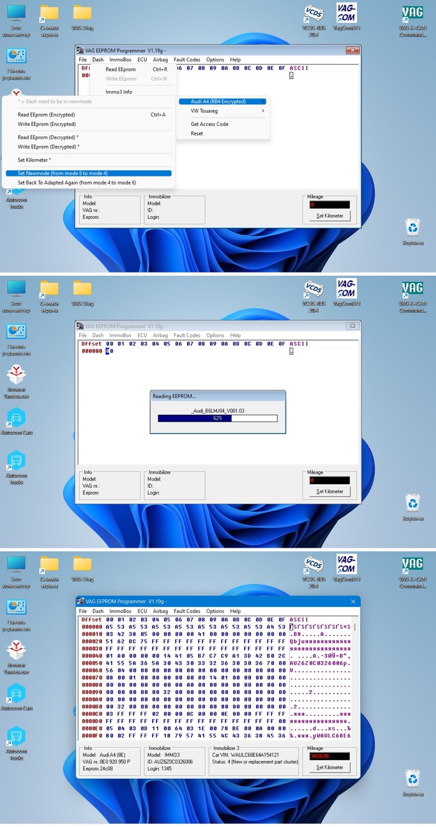Click Car VIN: WAULC68E64A154121
Image resolution: width=436 pixels, height=827 pixels.
coord(245,755)
